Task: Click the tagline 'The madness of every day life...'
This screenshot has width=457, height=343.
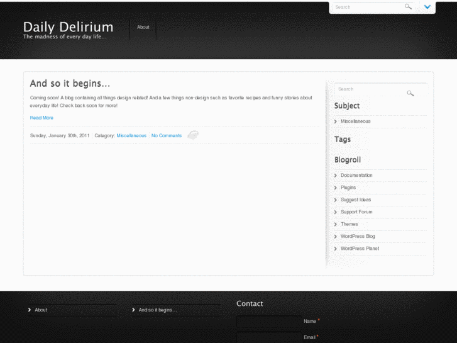Action: [x=65, y=37]
